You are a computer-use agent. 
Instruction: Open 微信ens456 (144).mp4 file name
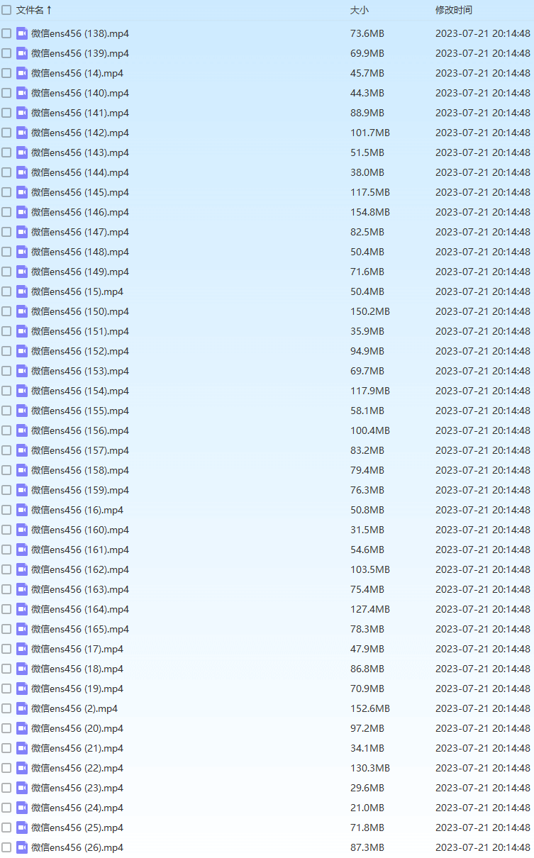pyautogui.click(x=80, y=172)
